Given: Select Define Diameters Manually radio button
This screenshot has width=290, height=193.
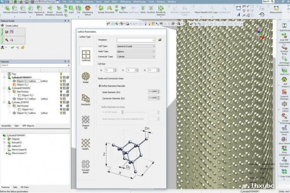Looking at the screenshot, I should (100, 86).
